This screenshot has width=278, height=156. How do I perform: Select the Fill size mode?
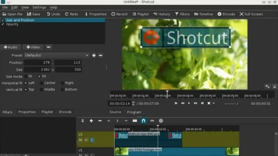point(42,76)
